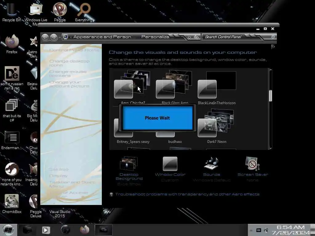Click 'Change your account picture' link
Image resolution: width=315 pixels, height=236 pixels.
coord(69,84)
